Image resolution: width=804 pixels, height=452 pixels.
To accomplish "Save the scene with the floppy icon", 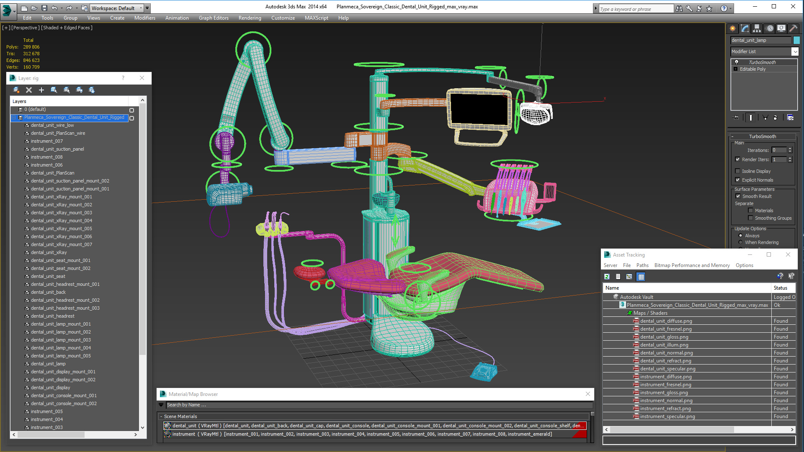I will pos(44,8).
